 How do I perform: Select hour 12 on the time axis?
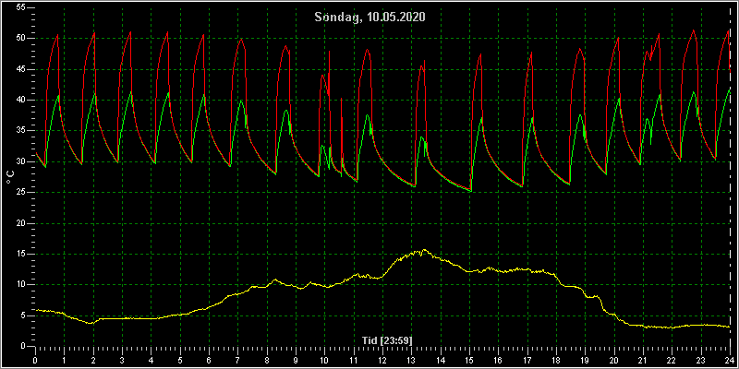point(382,360)
